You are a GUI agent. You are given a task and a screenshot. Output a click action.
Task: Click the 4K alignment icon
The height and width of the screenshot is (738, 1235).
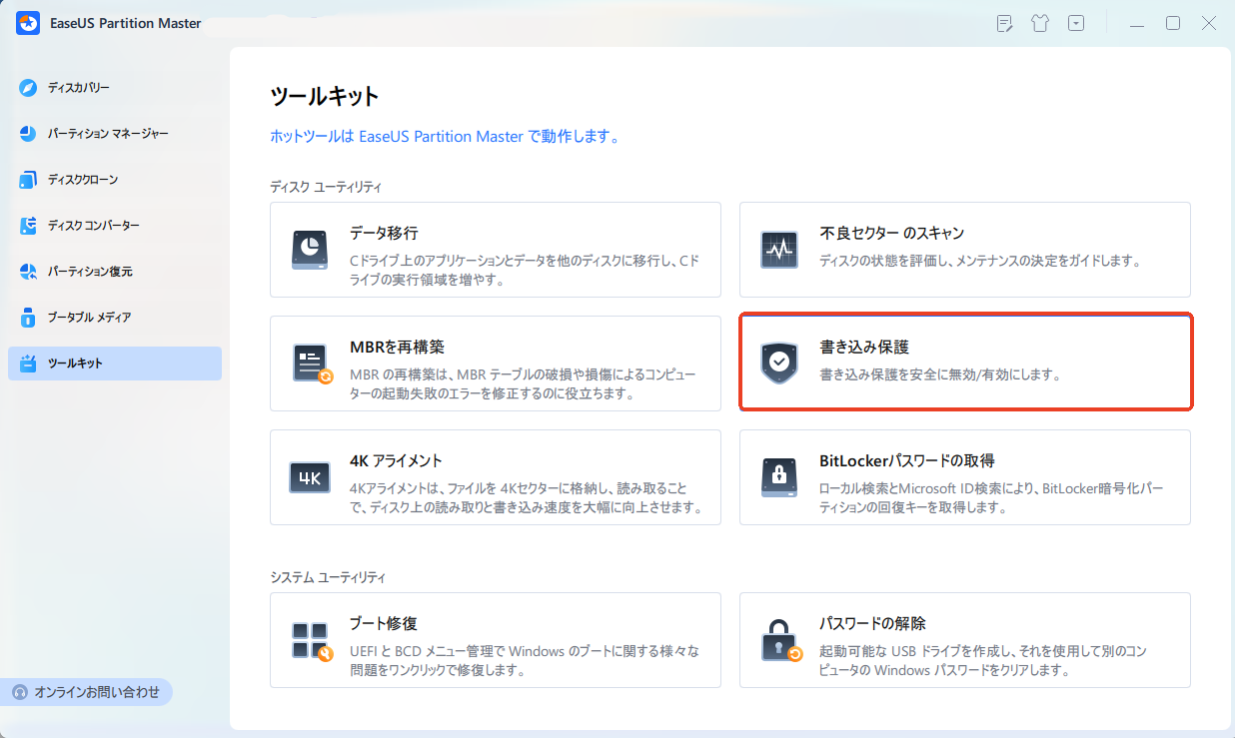pyautogui.click(x=311, y=477)
